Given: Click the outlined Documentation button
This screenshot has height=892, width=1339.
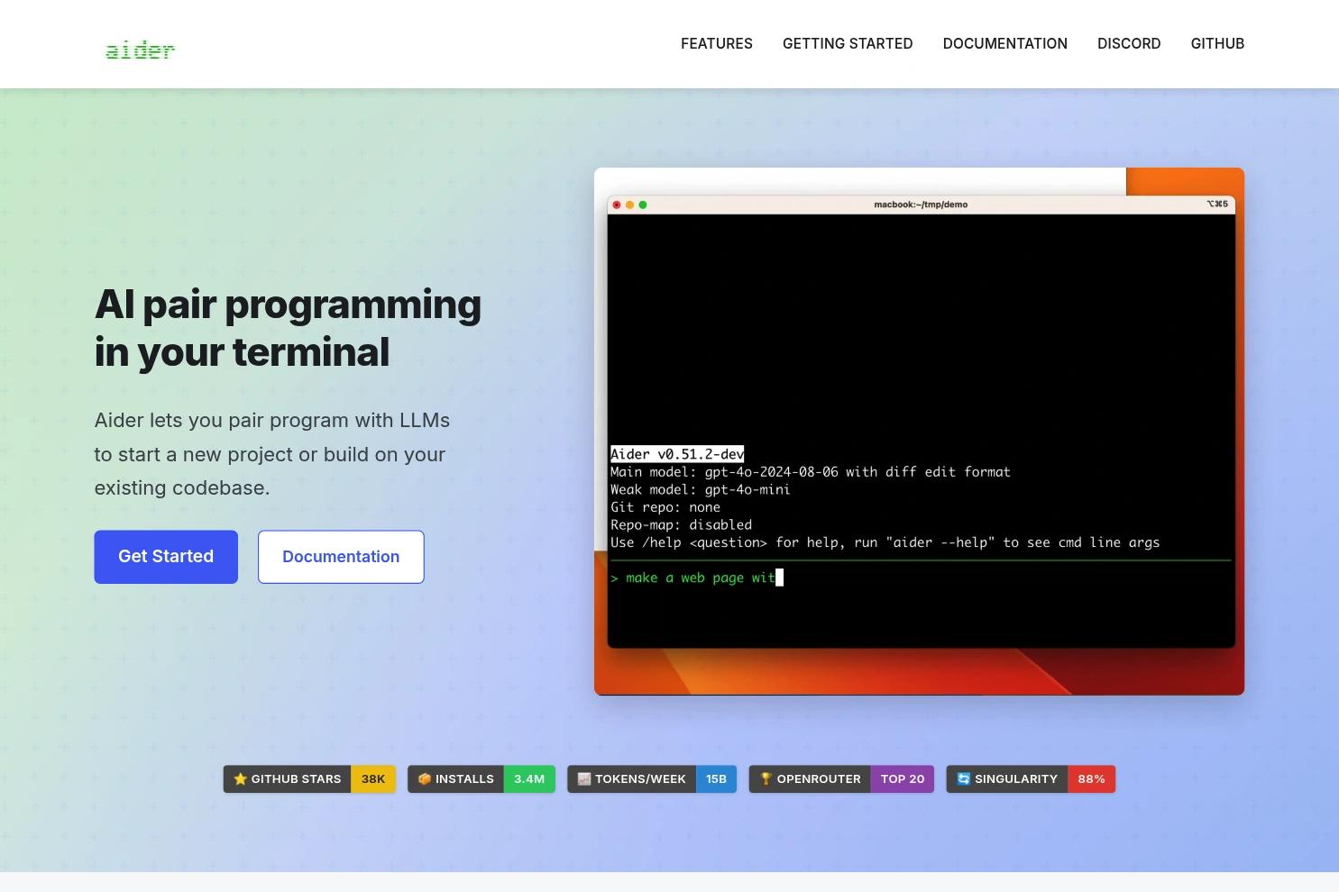Looking at the screenshot, I should (x=341, y=557).
